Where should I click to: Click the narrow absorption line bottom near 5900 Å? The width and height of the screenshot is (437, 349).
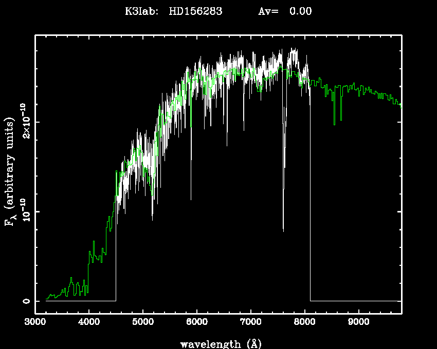click(191, 199)
